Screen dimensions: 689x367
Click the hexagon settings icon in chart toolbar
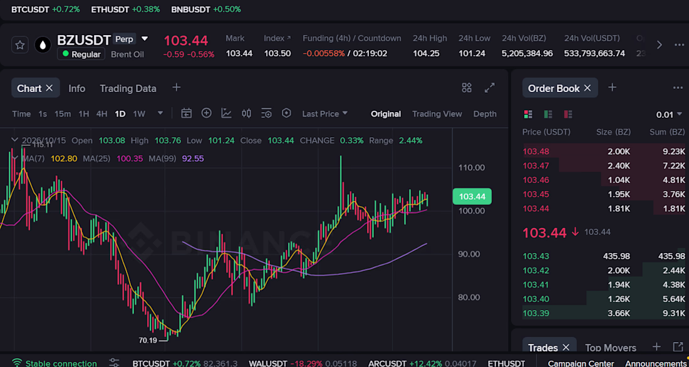(x=286, y=113)
